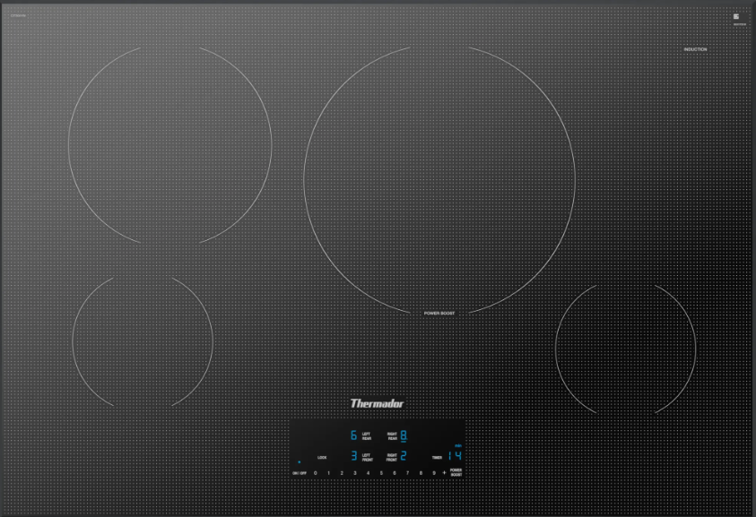Tap the RIGHT REAR power display showing 8
The image size is (756, 517).
click(x=403, y=435)
